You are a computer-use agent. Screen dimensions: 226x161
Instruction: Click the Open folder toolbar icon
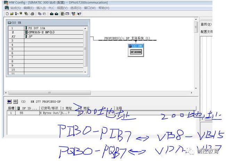point(11,14)
